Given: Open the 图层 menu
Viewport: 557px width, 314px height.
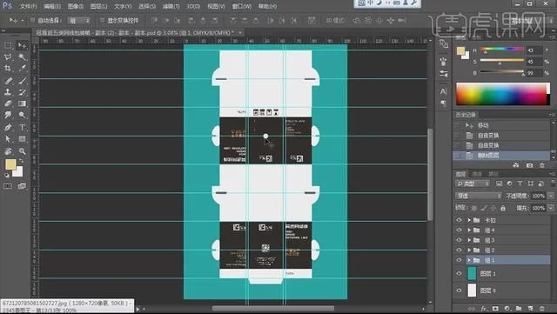Looking at the screenshot, I should coord(98,6).
